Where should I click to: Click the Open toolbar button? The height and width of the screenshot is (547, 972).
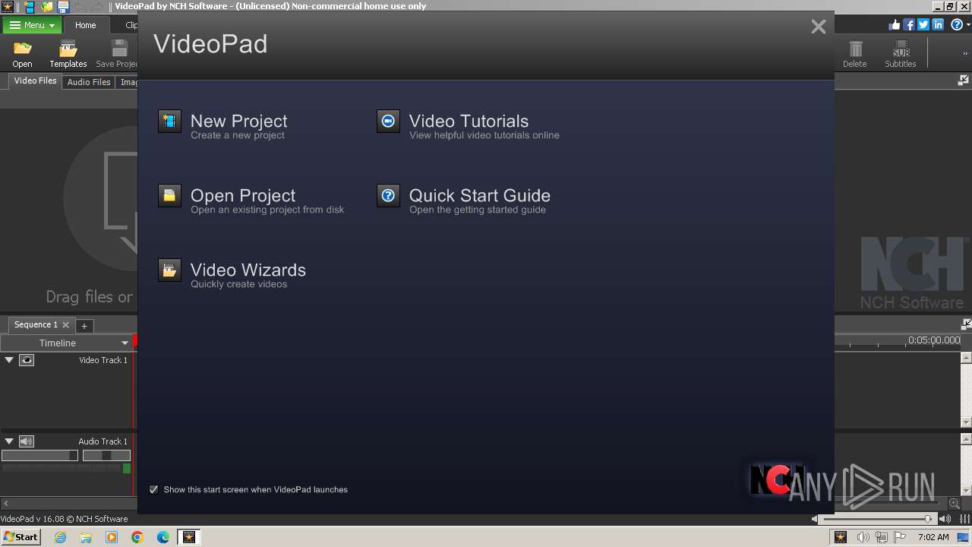pos(22,54)
